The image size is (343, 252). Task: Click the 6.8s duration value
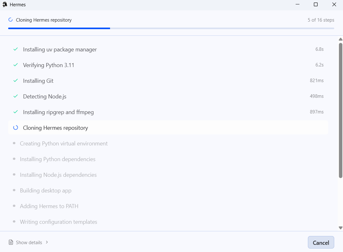tap(319, 49)
